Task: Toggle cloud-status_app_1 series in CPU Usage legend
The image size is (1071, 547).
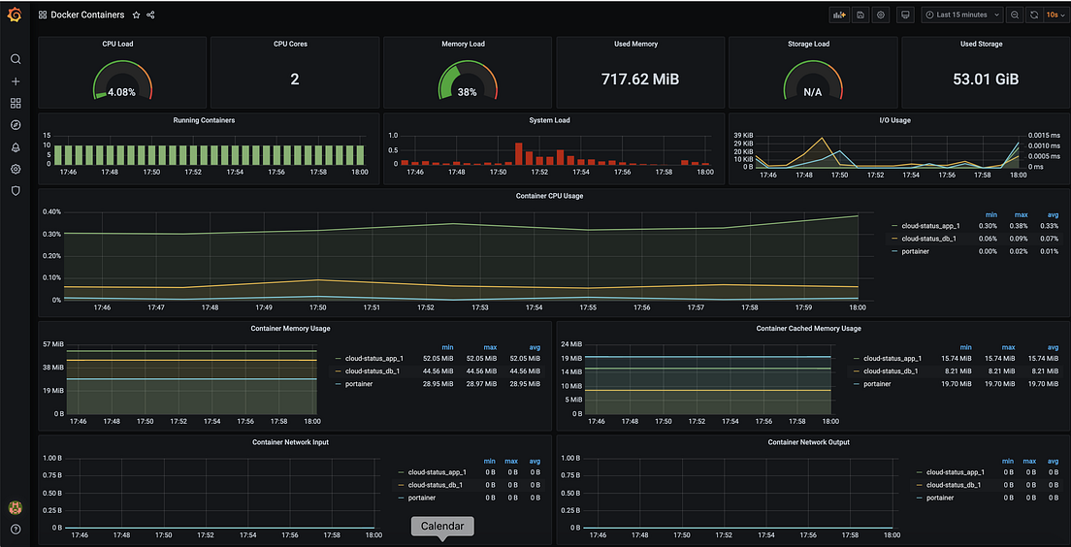Action: pos(930,225)
